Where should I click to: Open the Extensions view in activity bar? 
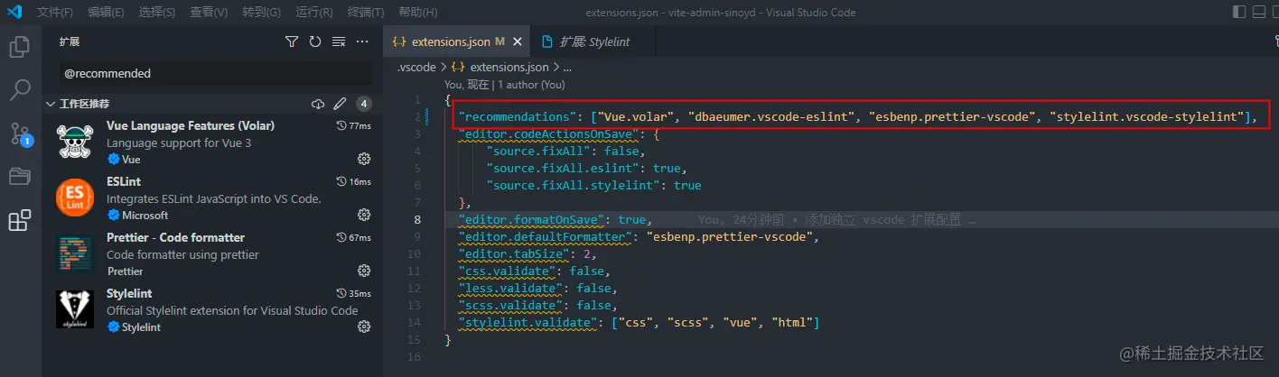(x=20, y=219)
